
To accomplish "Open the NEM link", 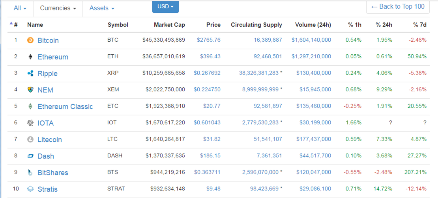I will [x=45, y=90].
